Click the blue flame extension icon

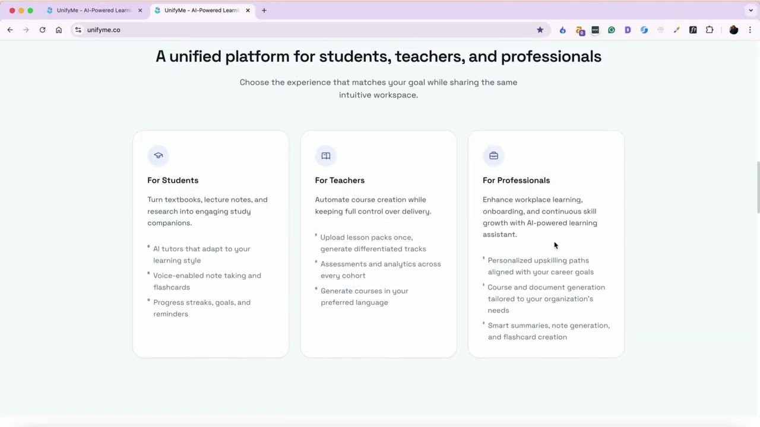point(562,30)
